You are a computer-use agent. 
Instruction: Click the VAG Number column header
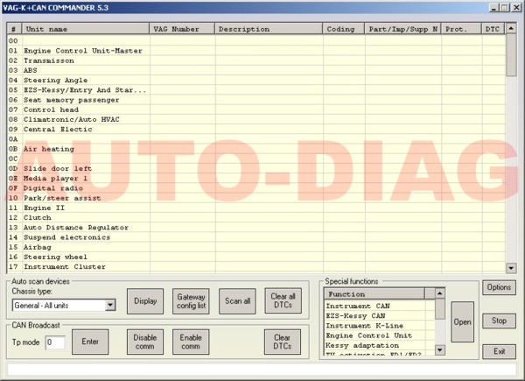point(182,29)
